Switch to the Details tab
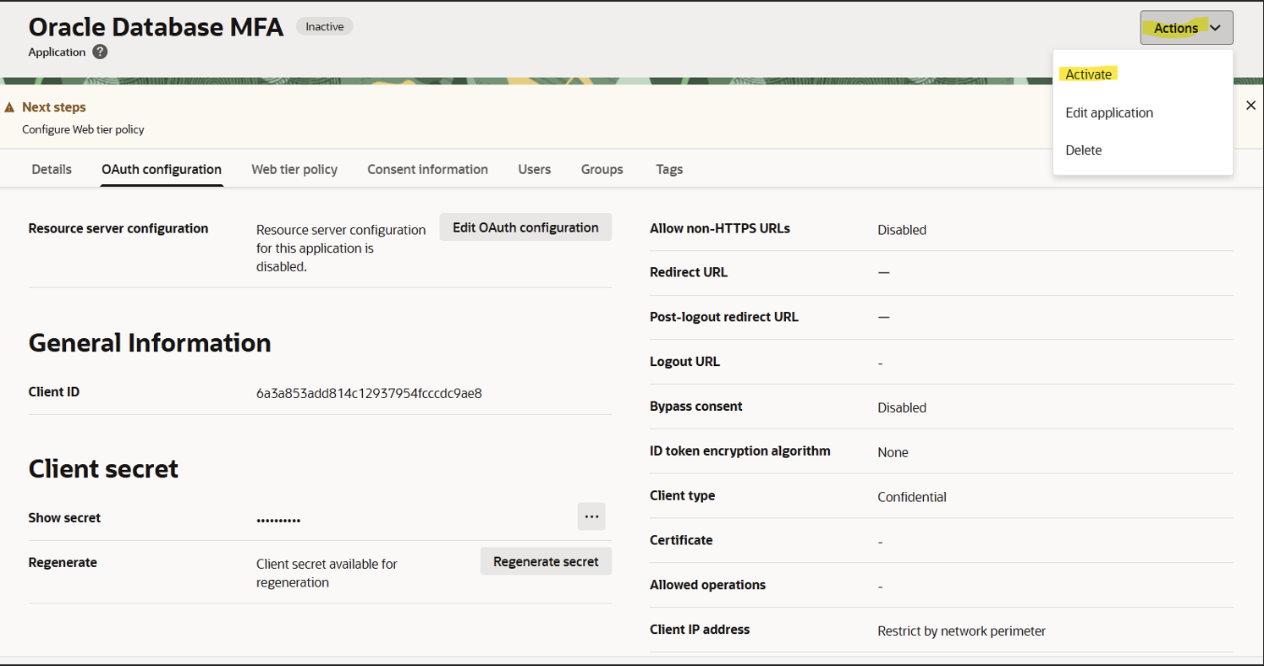Viewport: 1264px width, 666px height. tap(51, 169)
